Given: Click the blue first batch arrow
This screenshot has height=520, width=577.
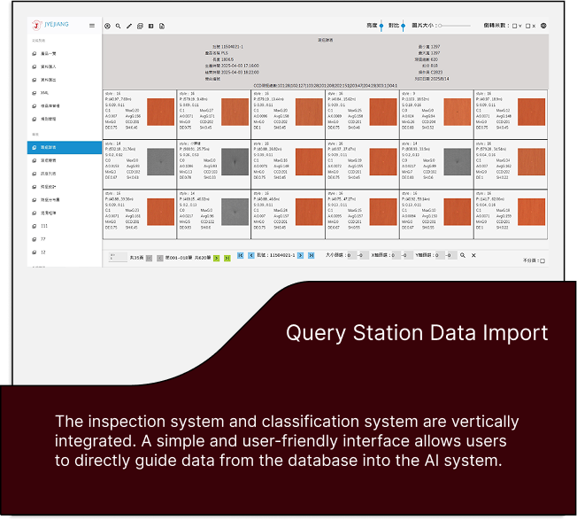Looking at the screenshot, I should coord(242,256).
